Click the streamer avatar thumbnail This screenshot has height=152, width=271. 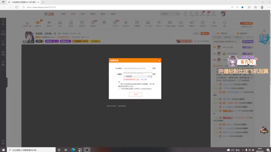[x=29, y=37]
